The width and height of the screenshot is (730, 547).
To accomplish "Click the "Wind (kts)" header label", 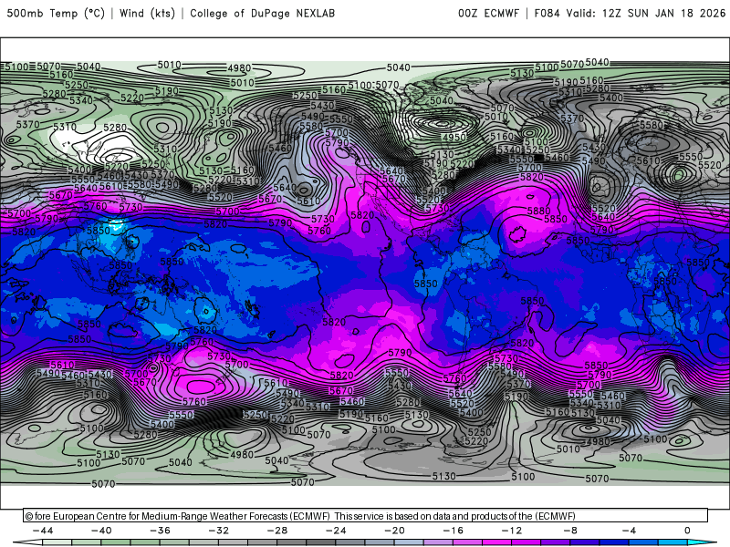I will coord(147,13).
